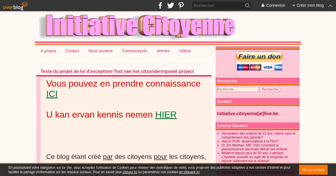Open the Overblog logo home link
The height and width of the screenshot is (176, 336).
pyautogui.click(x=15, y=6)
